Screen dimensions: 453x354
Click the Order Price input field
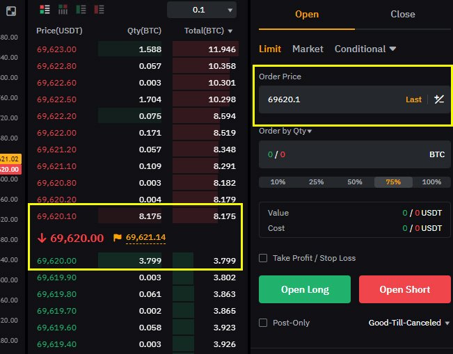(332, 99)
